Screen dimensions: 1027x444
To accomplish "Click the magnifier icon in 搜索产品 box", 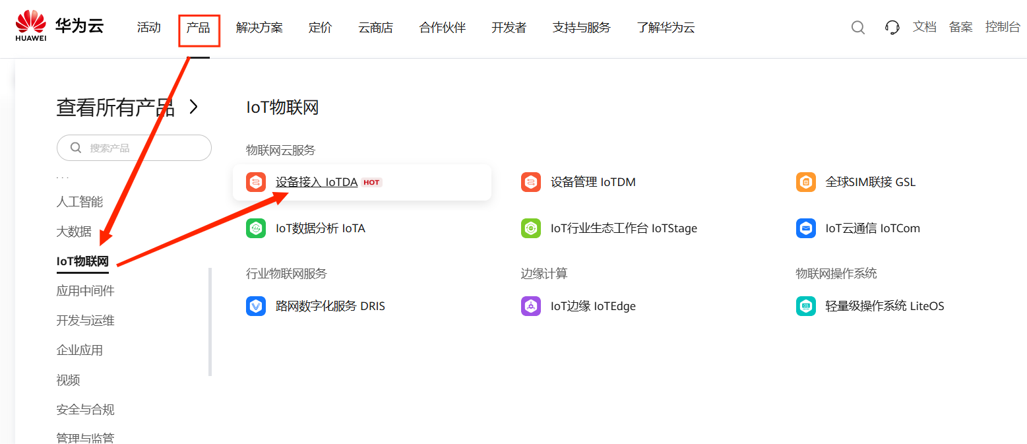I will [x=76, y=148].
